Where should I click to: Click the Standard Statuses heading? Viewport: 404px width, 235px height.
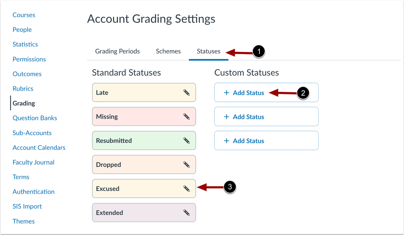click(x=127, y=72)
